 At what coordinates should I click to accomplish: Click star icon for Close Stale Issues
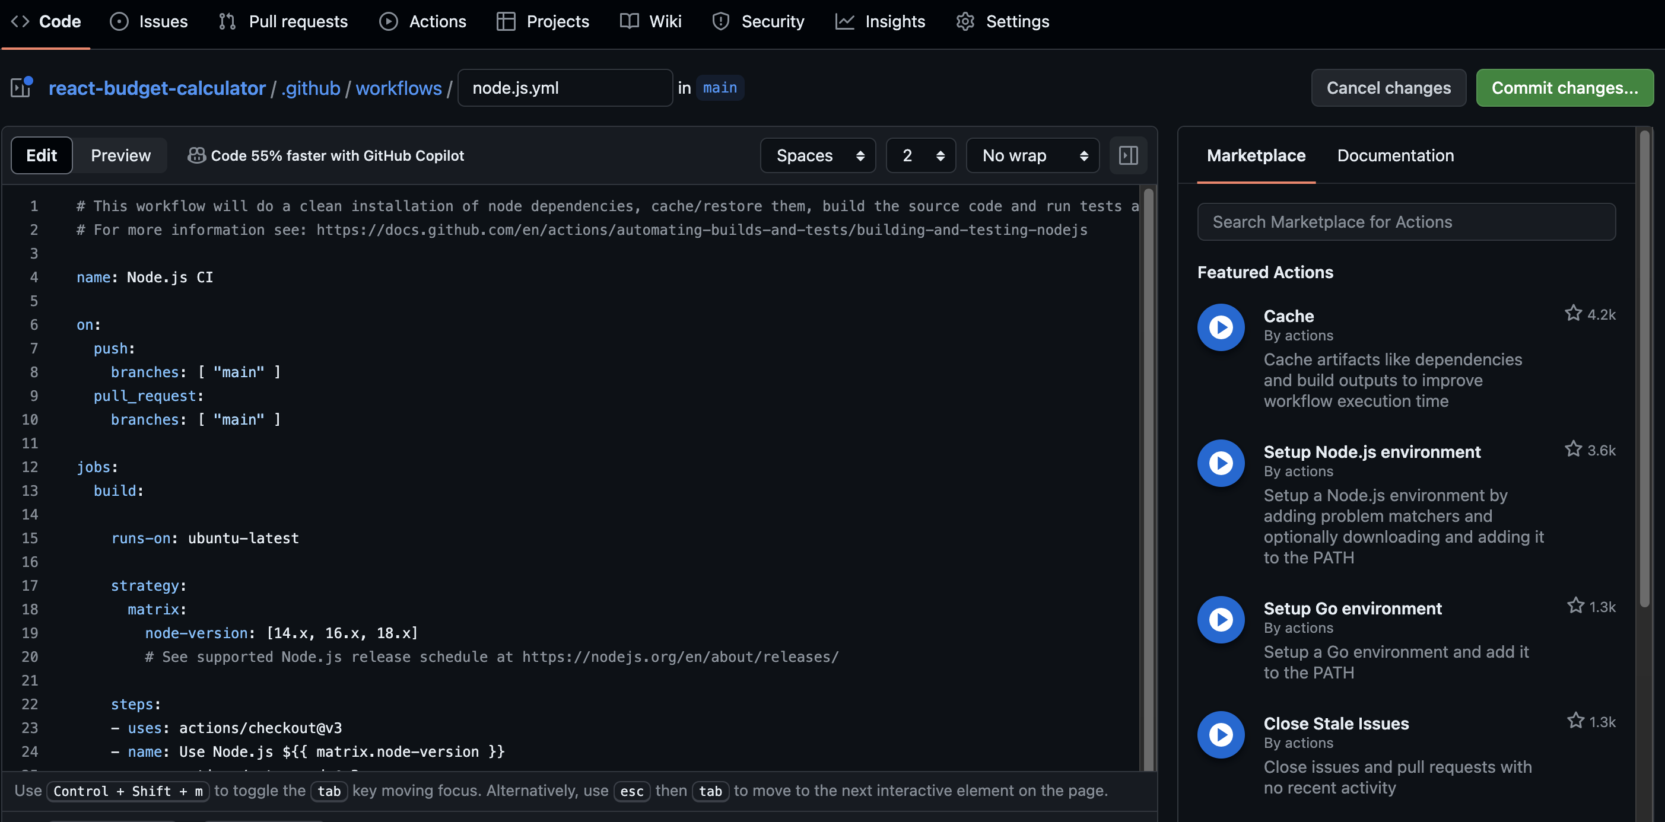coord(1575,721)
